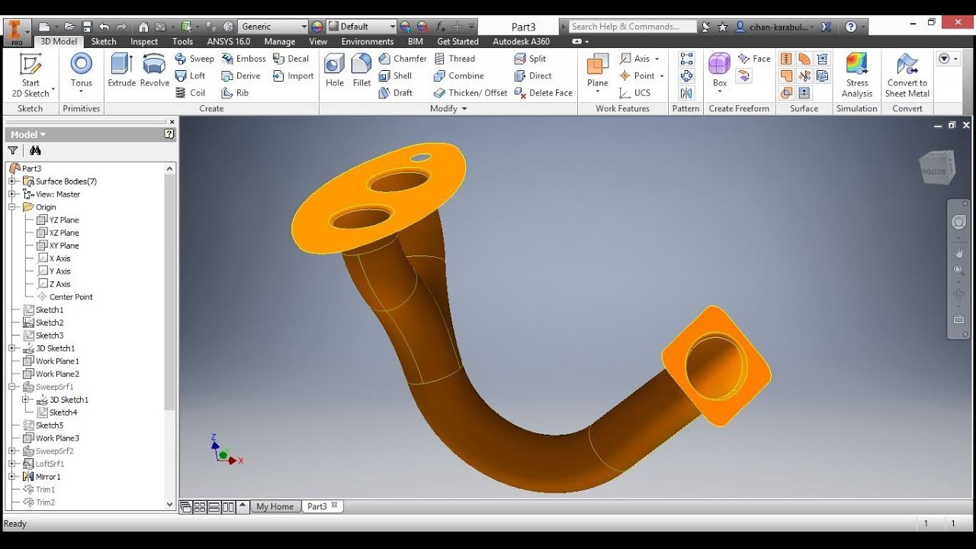Open the Direct edit tool
Viewport: 976px width, 549px height.
point(533,75)
